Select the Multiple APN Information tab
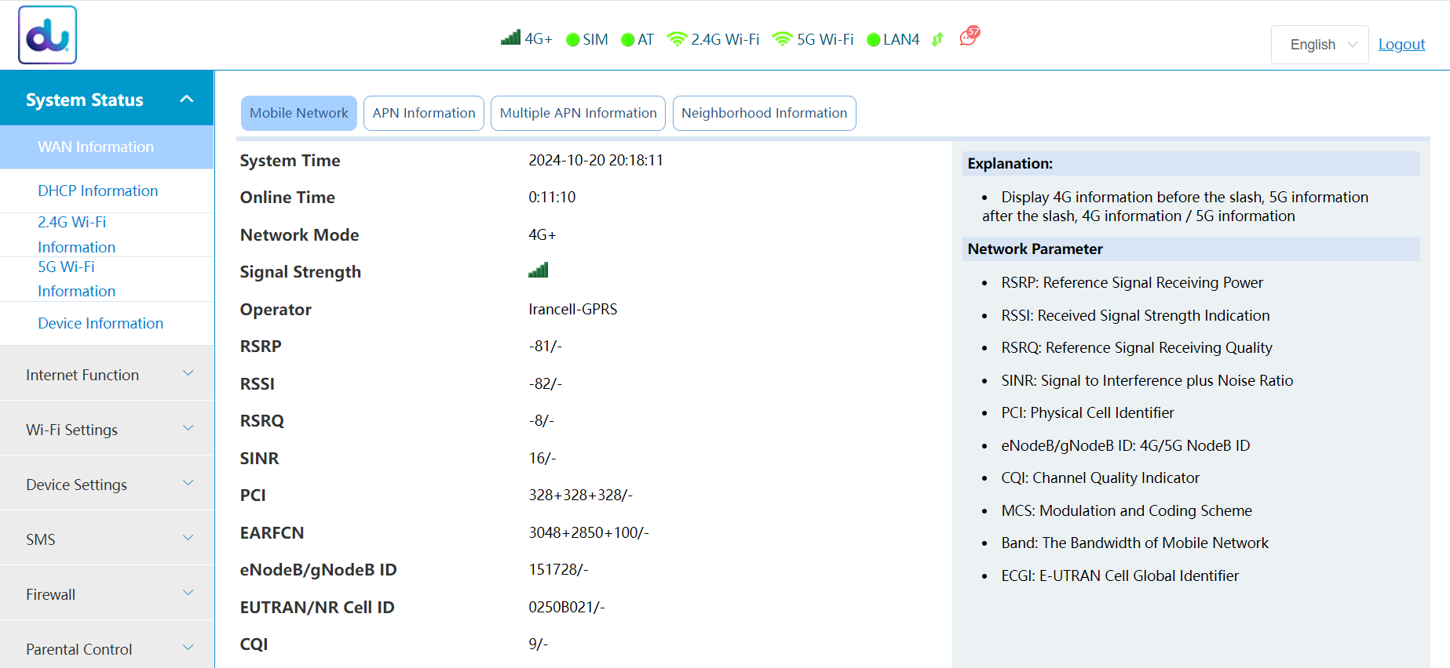Screen dimensions: 1450x668 (x=578, y=113)
